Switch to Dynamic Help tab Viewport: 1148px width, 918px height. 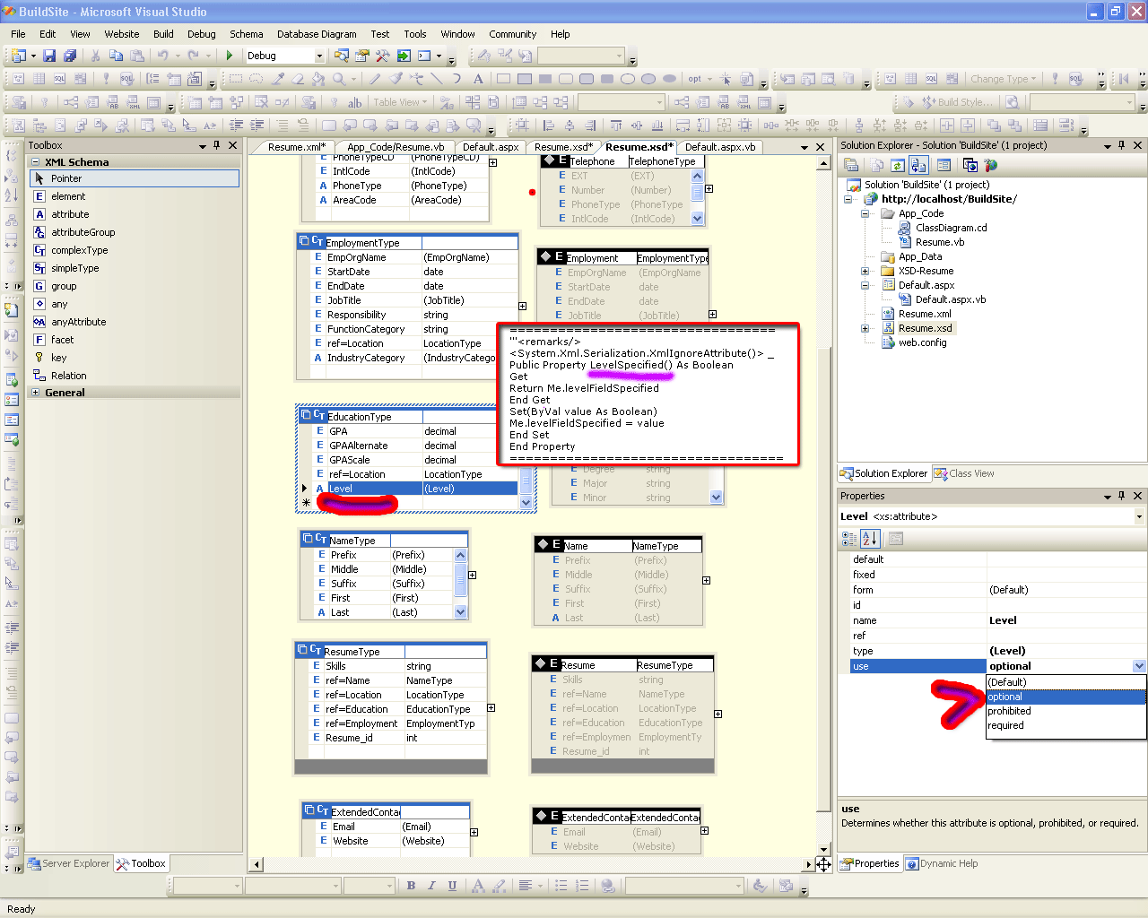point(941,863)
